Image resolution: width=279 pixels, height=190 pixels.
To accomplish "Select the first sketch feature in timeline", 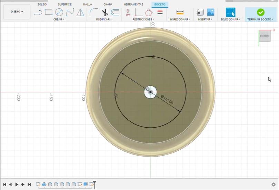I will pos(38,184).
